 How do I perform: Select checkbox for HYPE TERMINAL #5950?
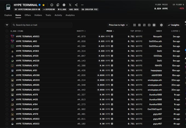click(7, 119)
